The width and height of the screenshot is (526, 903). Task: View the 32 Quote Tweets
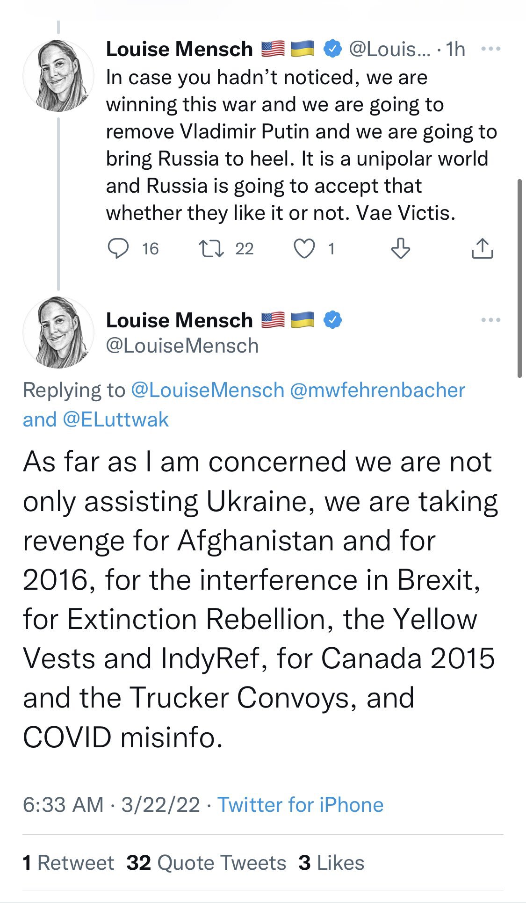(x=206, y=863)
